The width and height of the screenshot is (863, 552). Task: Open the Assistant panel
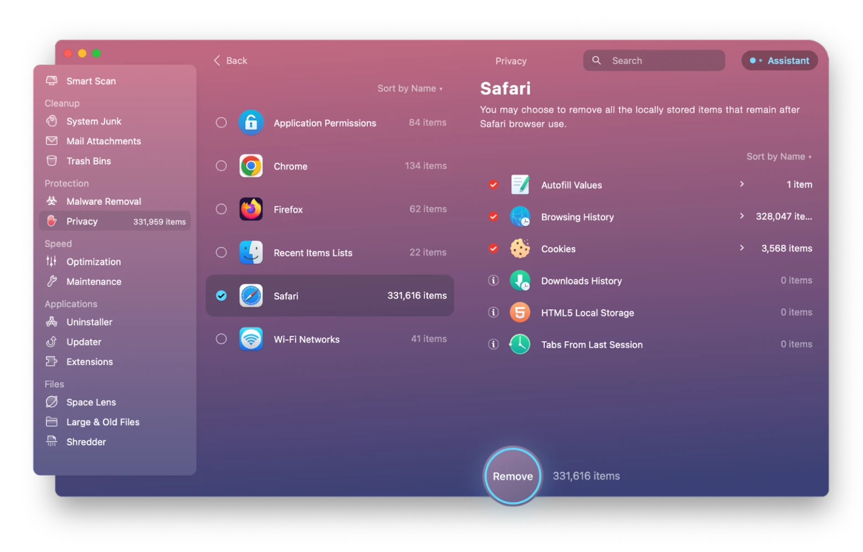pyautogui.click(x=779, y=61)
